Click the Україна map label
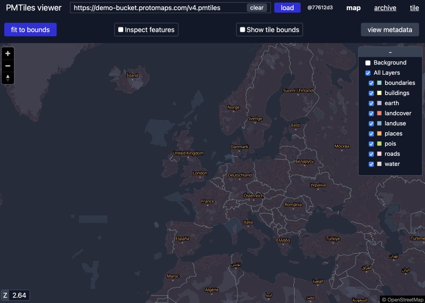425x303 pixels. click(318, 185)
